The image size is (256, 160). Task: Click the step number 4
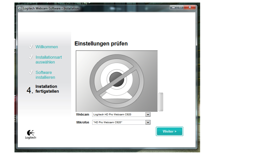click(30, 90)
